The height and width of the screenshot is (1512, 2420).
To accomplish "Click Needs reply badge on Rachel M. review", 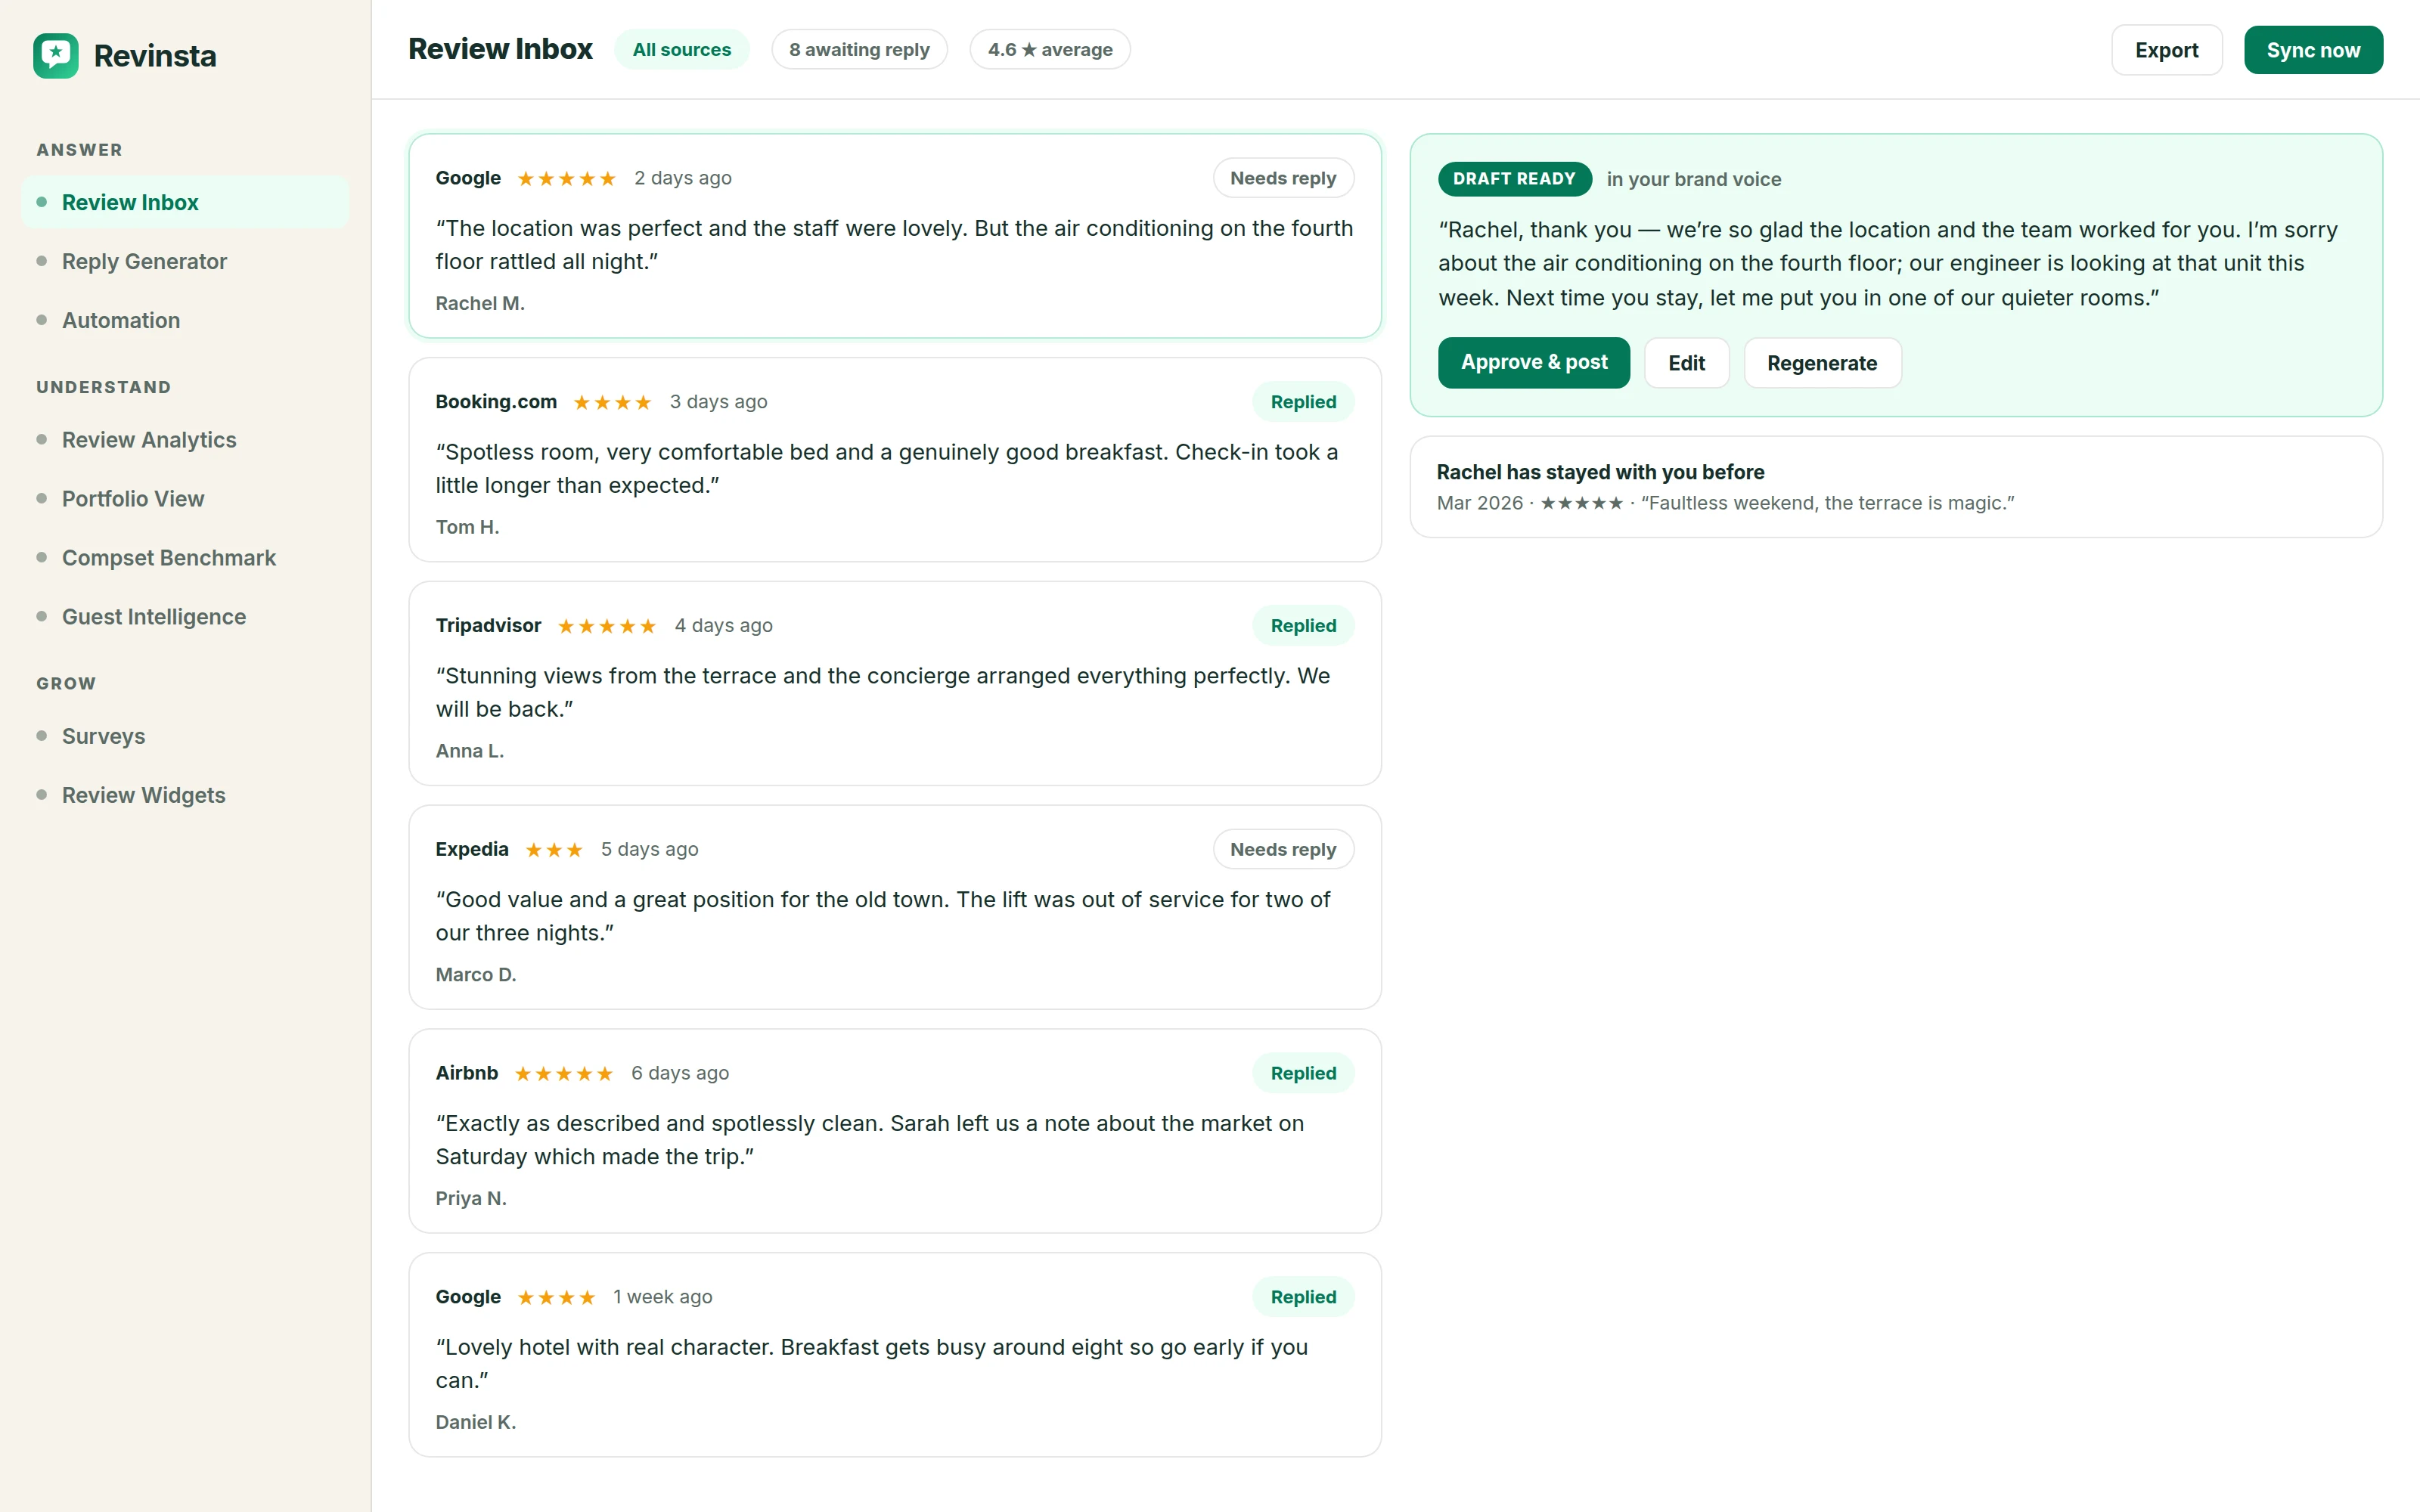I will click(x=1283, y=178).
